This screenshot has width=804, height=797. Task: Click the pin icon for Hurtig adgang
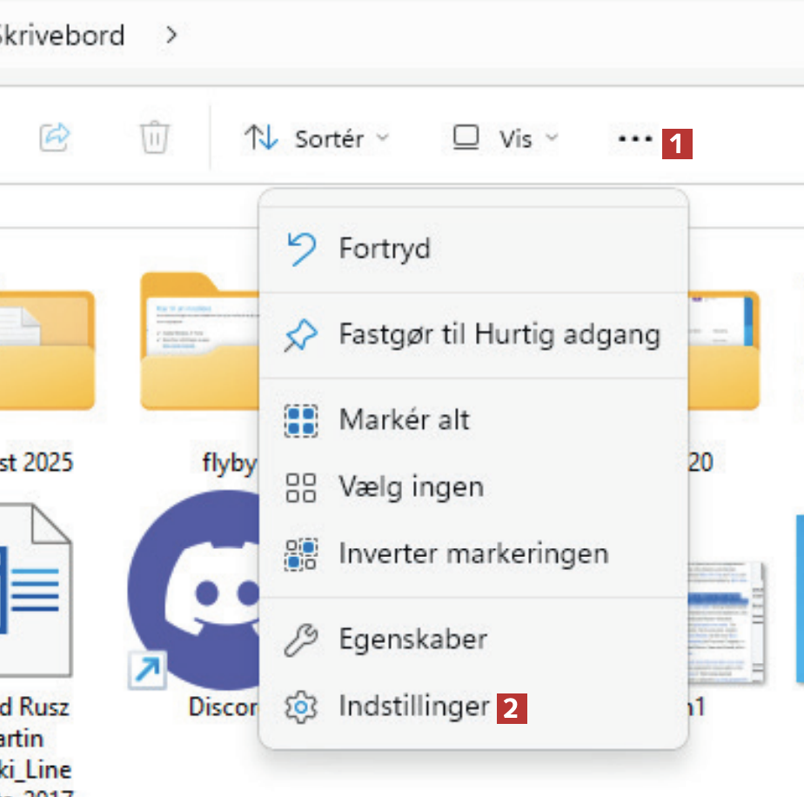pyautogui.click(x=301, y=335)
